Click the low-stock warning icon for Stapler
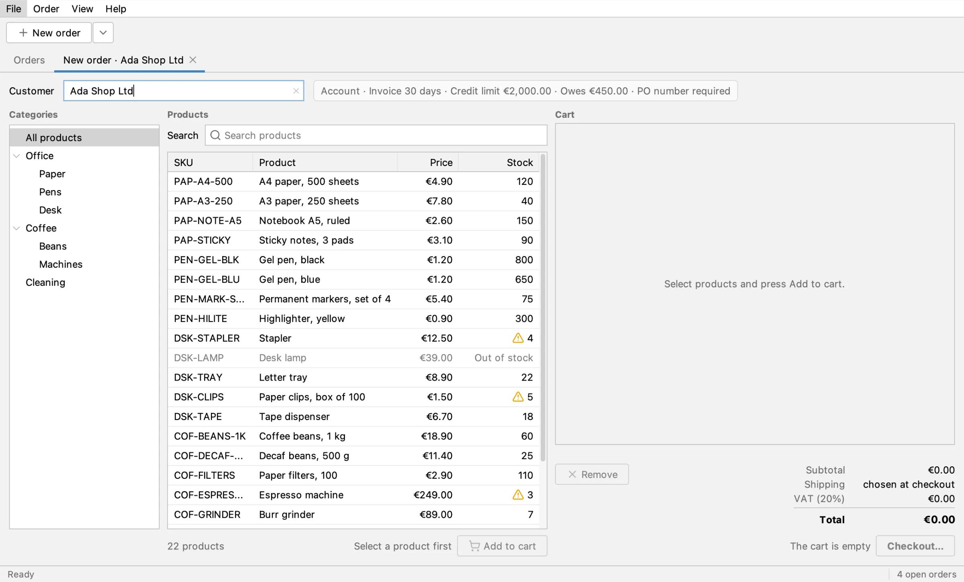The width and height of the screenshot is (964, 582). point(518,338)
